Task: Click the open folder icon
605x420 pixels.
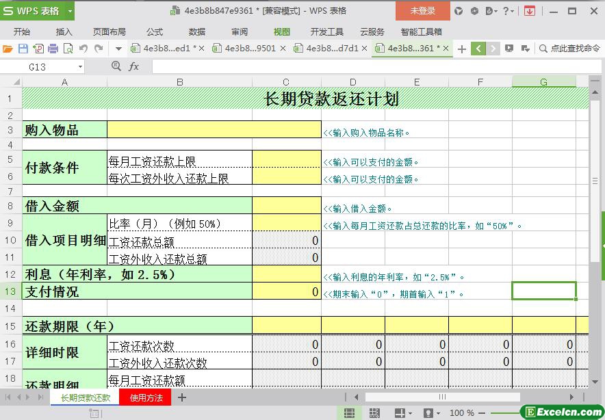Action: [x=8, y=49]
